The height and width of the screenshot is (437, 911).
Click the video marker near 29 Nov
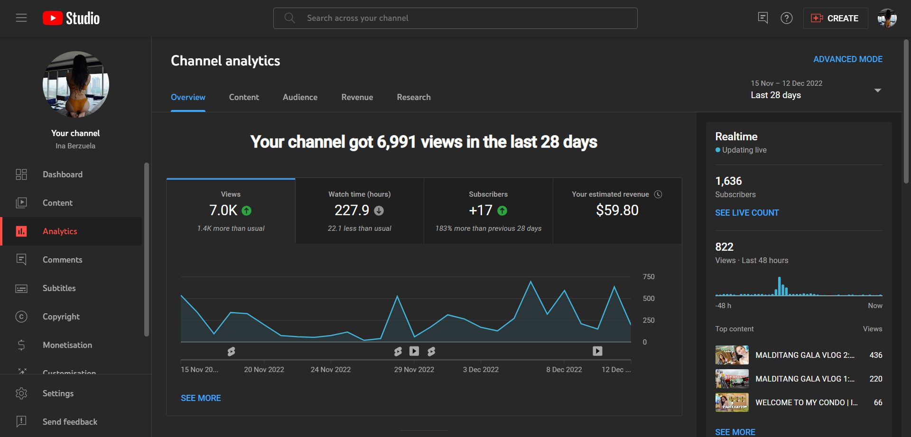pyautogui.click(x=414, y=351)
